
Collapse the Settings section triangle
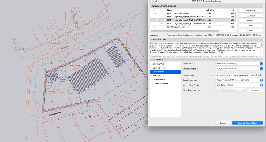tap(152, 59)
